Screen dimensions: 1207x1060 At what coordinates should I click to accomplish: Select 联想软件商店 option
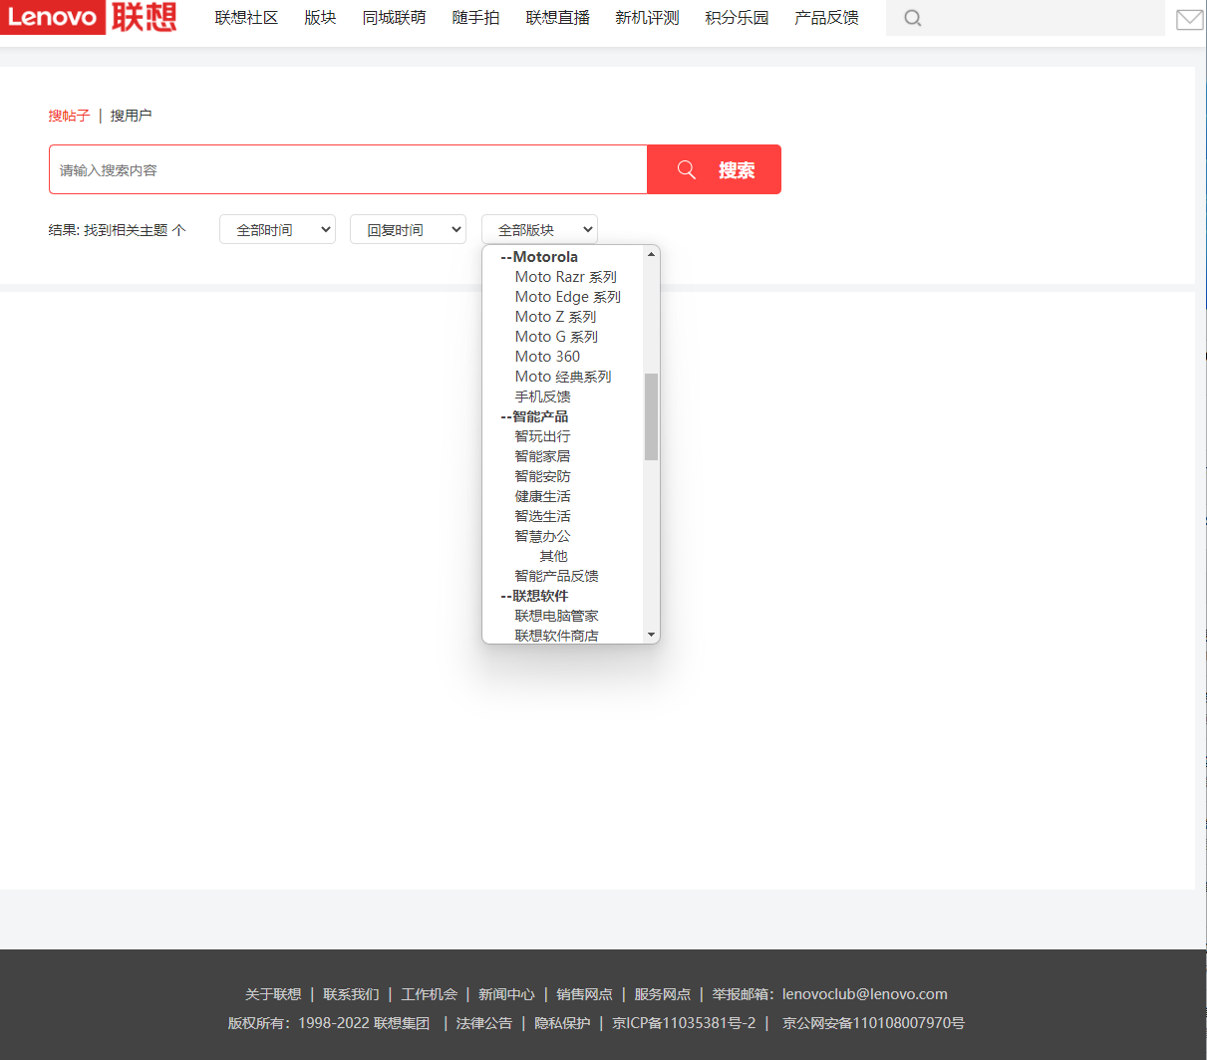pyautogui.click(x=556, y=636)
